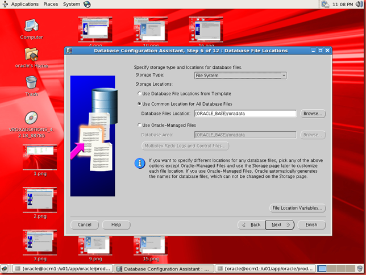Screen dimensions: 366x275
Task: Click the Cancel button
Action: click(85, 224)
